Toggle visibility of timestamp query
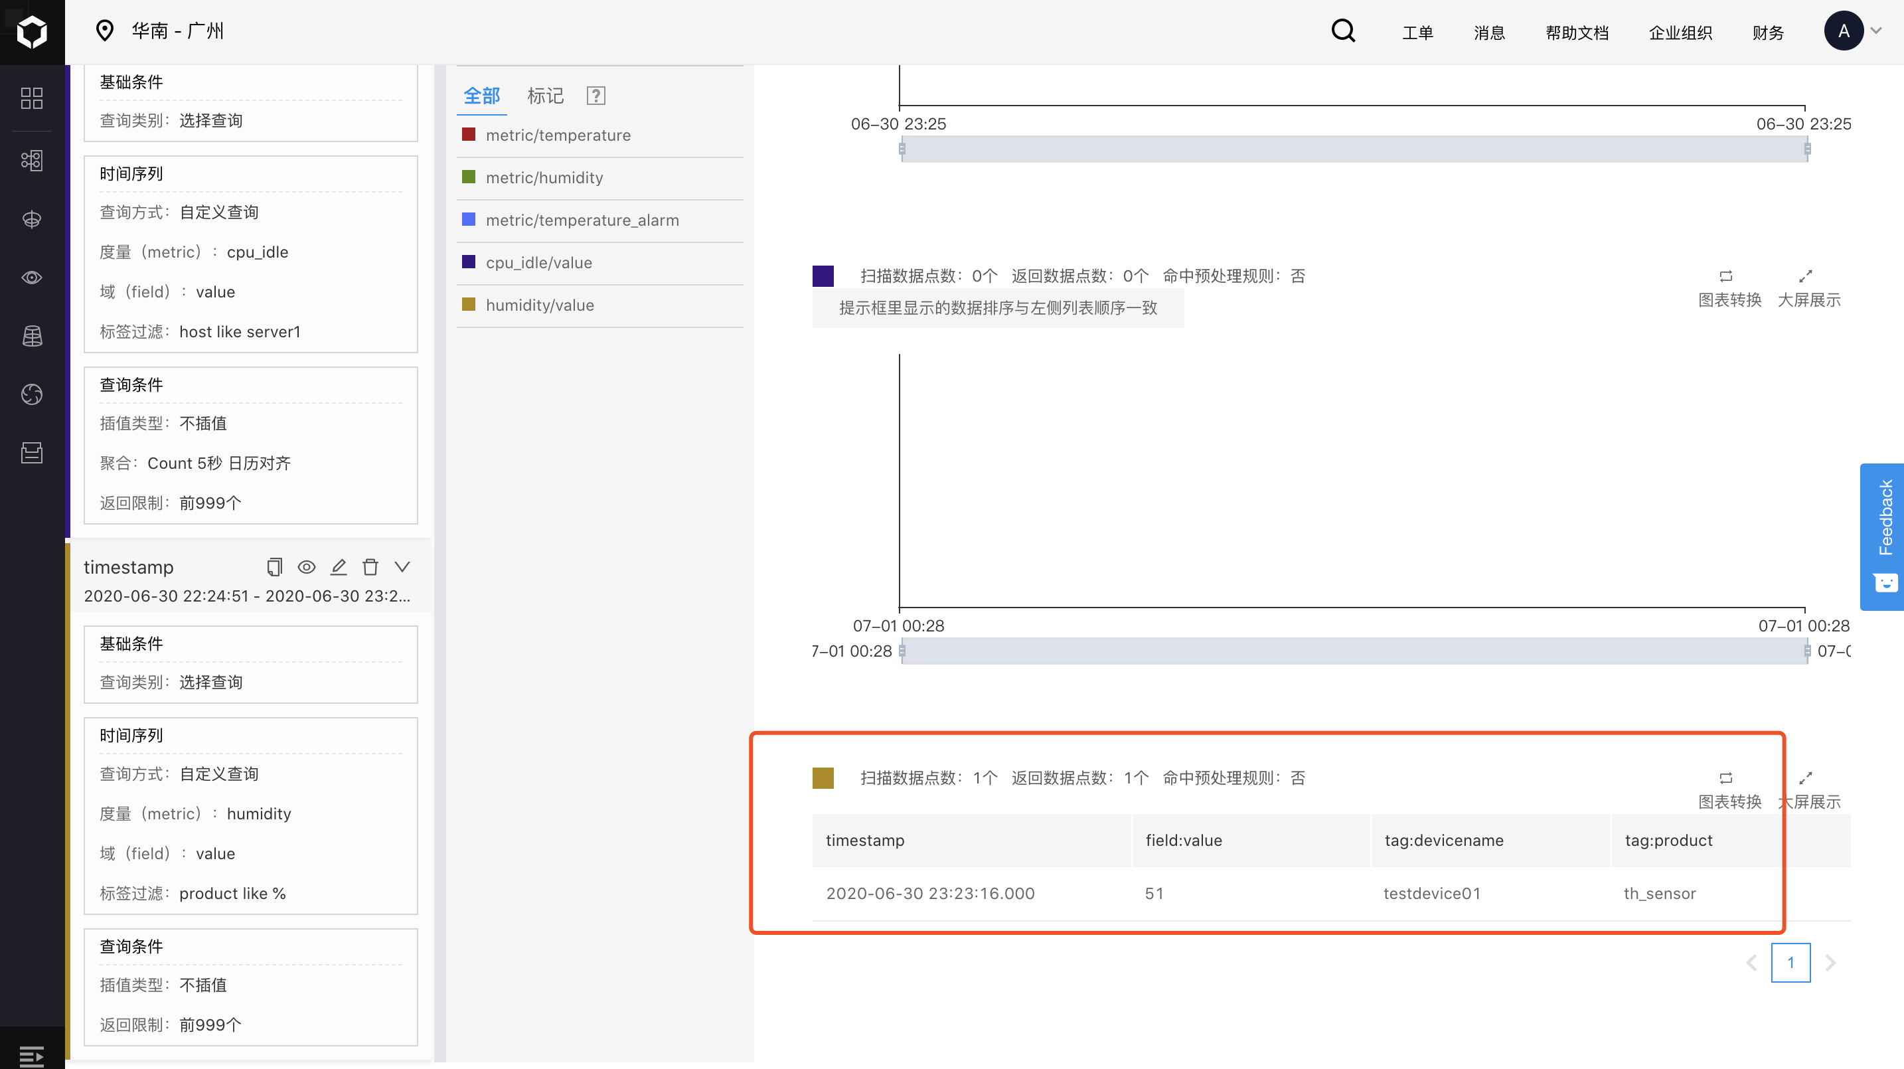 click(306, 567)
